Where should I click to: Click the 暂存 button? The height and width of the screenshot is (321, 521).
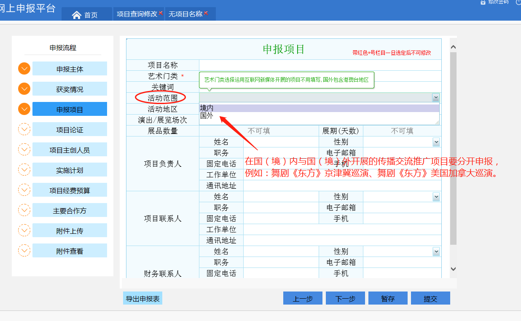(x=388, y=298)
